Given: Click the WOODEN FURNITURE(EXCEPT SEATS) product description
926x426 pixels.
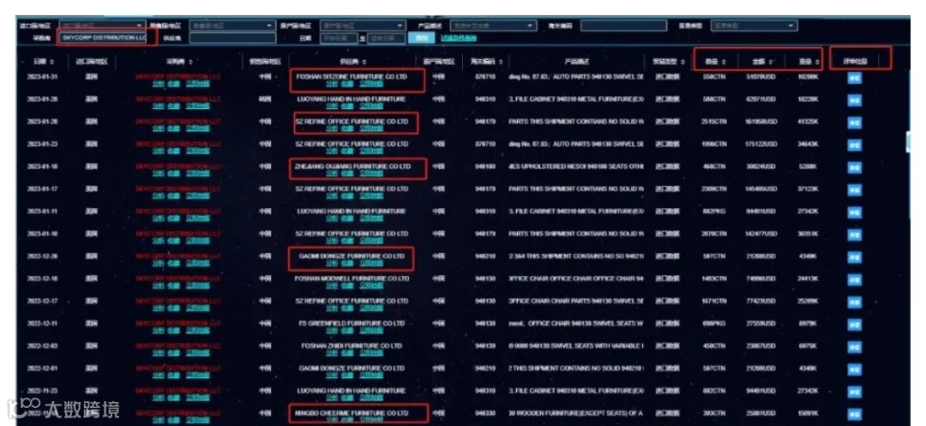Looking at the screenshot, I should (x=575, y=413).
